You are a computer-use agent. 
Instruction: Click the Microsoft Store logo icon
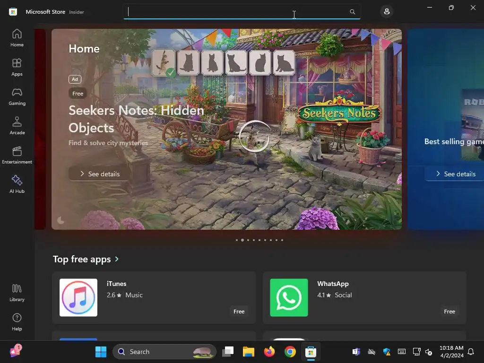(13, 12)
